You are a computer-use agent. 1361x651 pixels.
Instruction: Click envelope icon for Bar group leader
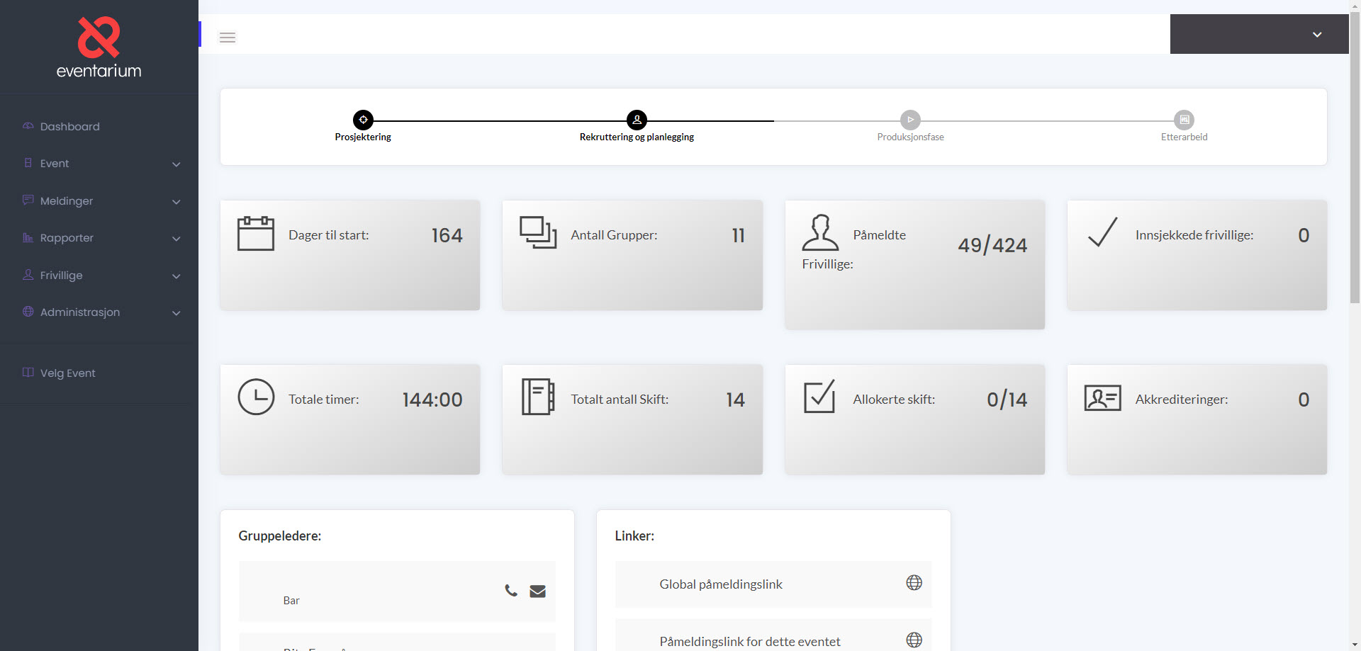[537, 591]
